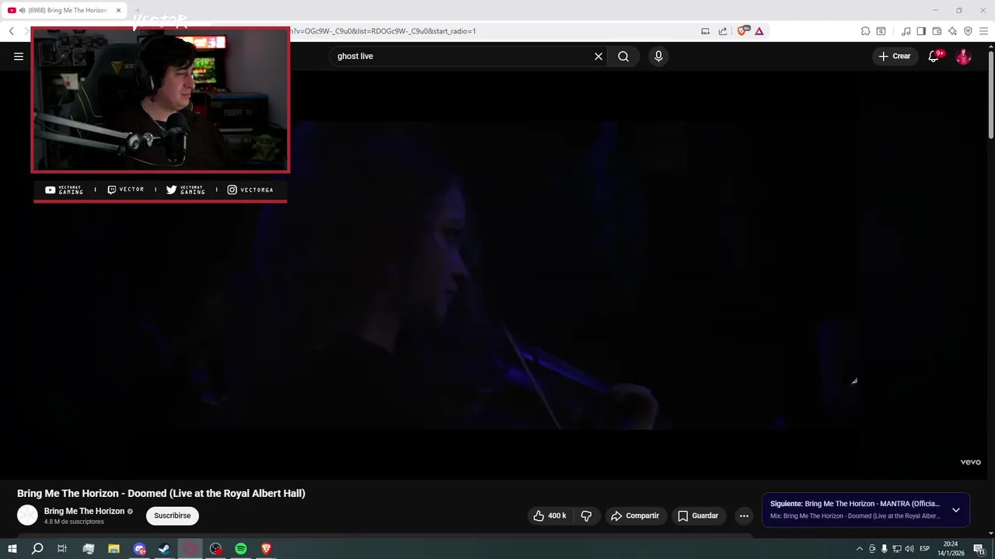Open Task View on the taskbar
This screenshot has width=995, height=559.
point(62,549)
